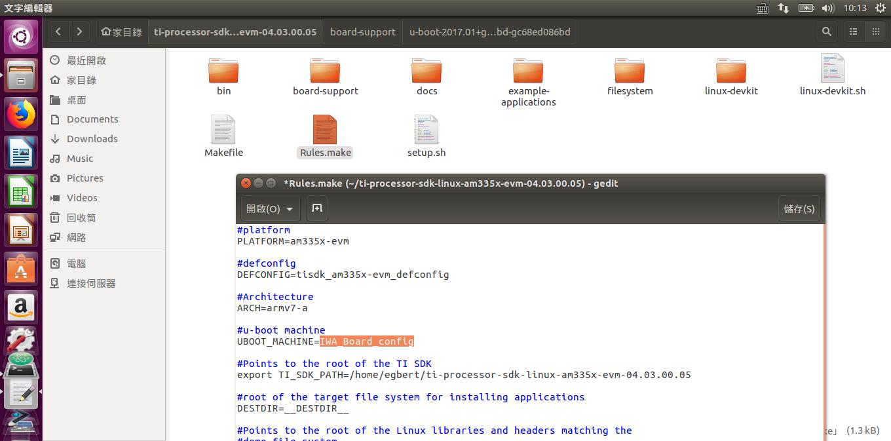
Task: Go to ti-processor-sdk path bar segment
Action: pyautogui.click(x=235, y=31)
